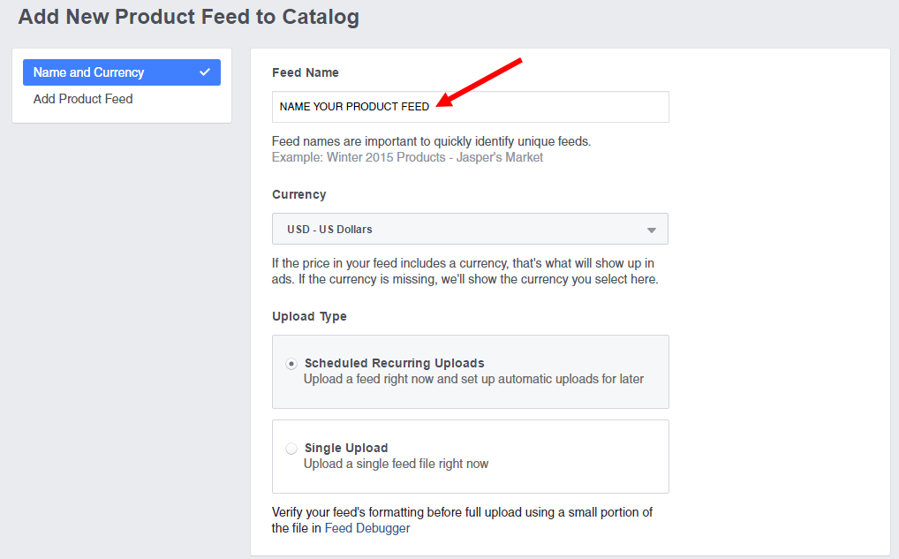Click the Upload Type heading
899x559 pixels.
[307, 316]
